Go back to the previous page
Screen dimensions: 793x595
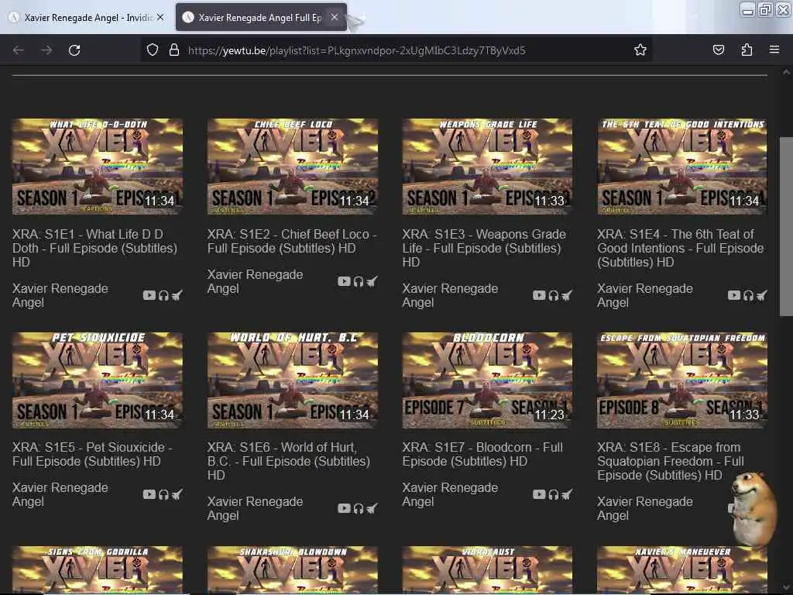(19, 50)
